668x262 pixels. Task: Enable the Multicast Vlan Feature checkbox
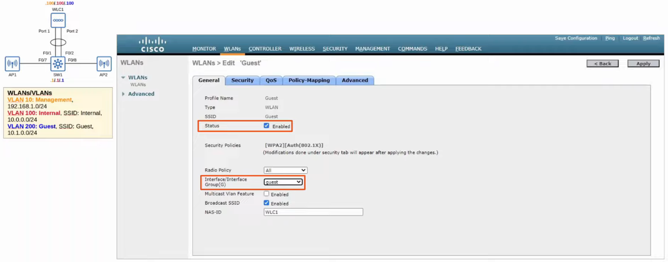click(x=267, y=194)
